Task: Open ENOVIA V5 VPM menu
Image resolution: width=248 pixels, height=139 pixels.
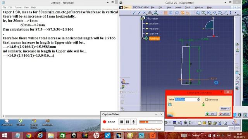Action: click(140, 7)
